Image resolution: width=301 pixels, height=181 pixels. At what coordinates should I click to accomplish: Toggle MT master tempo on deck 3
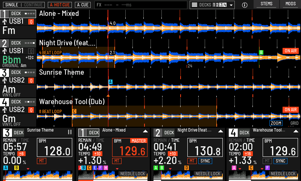tap(41, 161)
